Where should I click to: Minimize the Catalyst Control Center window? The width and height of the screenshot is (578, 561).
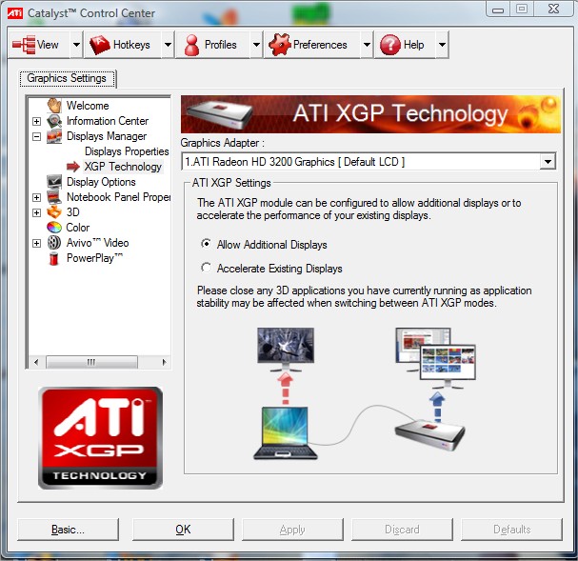point(498,9)
